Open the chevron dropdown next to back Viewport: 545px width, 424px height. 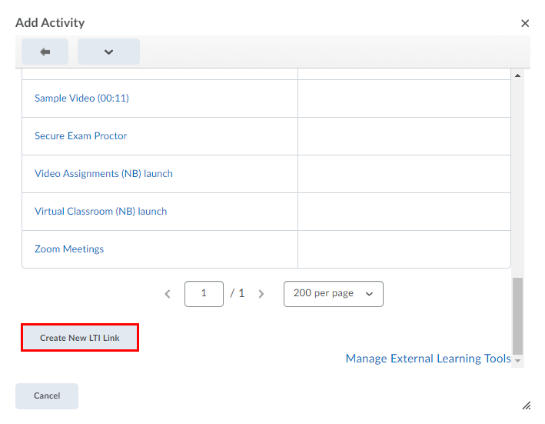click(x=108, y=52)
